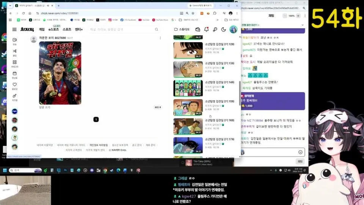Open the notifications bell
Image resolution: width=364 pixels, height=205 pixels.
pos(206,30)
